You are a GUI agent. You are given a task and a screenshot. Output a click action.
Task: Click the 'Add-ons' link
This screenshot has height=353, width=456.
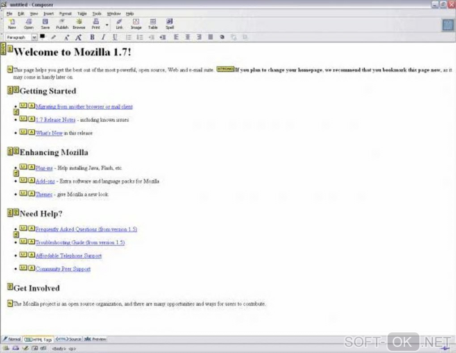45,181
